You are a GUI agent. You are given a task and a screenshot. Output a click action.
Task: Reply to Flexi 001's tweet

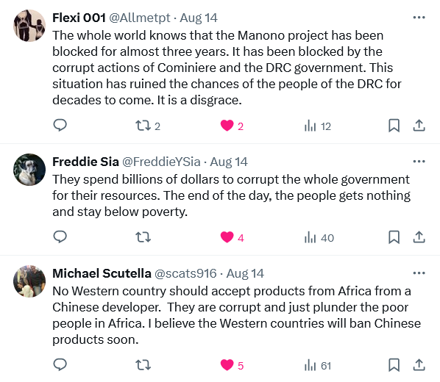click(60, 126)
